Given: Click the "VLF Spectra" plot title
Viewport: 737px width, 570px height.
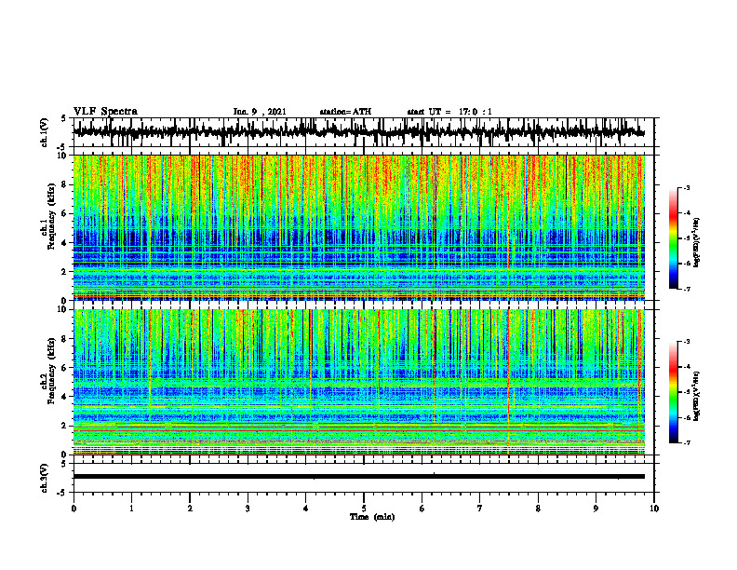Looking at the screenshot, I should coord(105,112).
